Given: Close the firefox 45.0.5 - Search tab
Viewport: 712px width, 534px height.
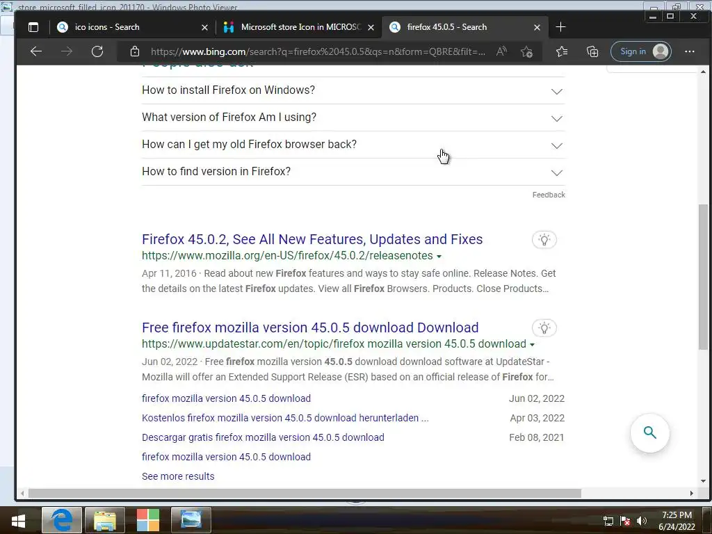Looking at the screenshot, I should point(537,28).
